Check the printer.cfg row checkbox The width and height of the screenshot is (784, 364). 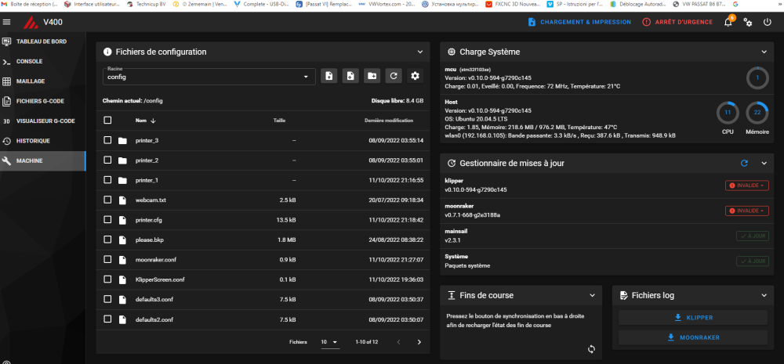click(x=107, y=220)
